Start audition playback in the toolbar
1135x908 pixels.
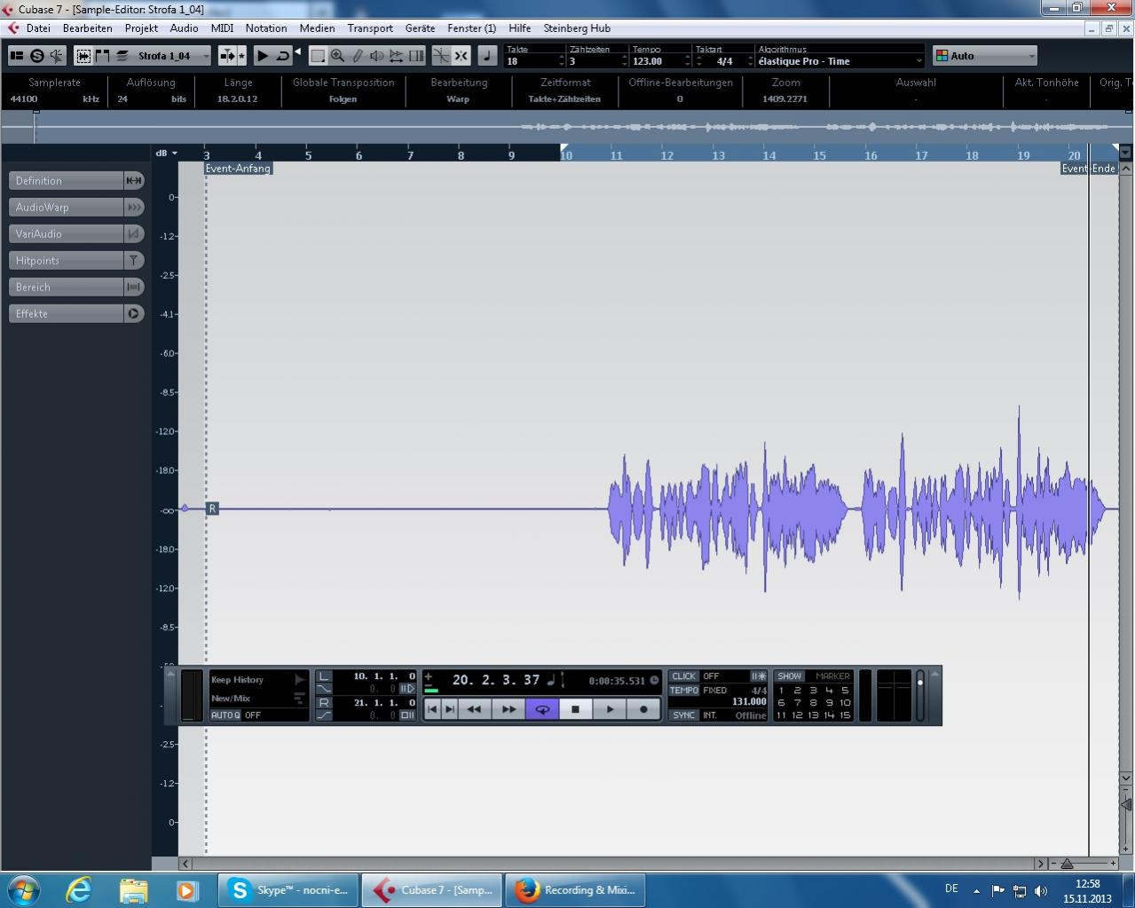pyautogui.click(x=263, y=56)
